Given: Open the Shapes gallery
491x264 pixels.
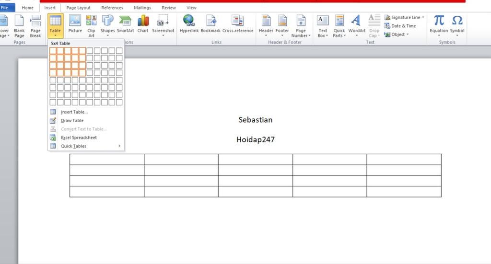Looking at the screenshot, I should pyautogui.click(x=107, y=26).
